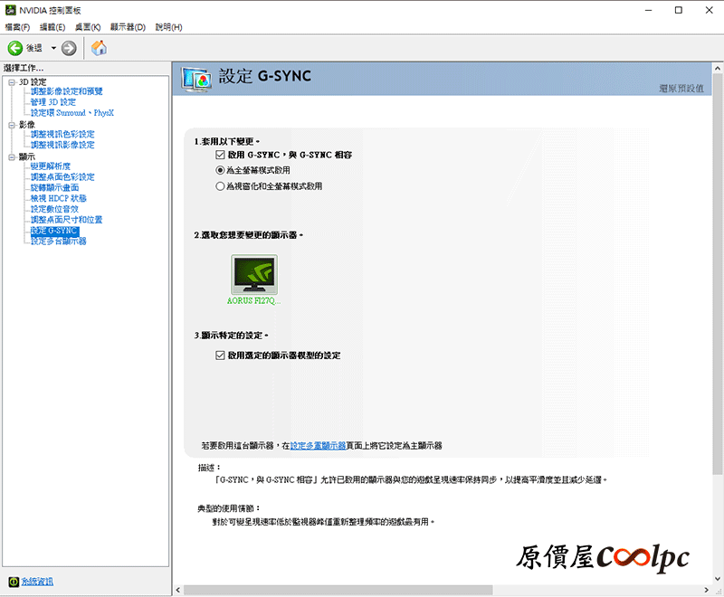The width and height of the screenshot is (724, 597).
Task: Open 調整桌面尺寸和位置 in the task tree
Action: point(66,220)
